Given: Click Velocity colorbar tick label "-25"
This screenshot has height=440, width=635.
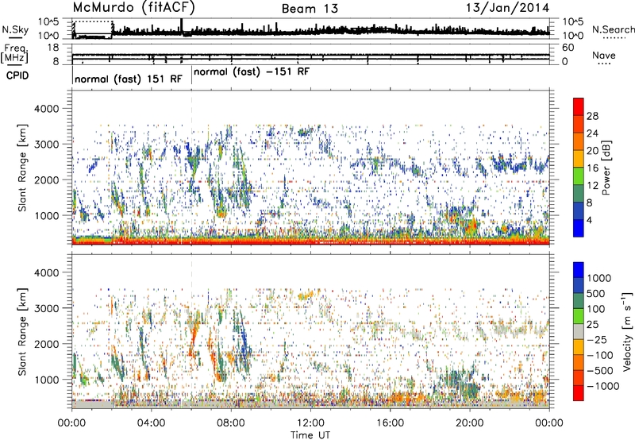Looking at the screenshot, I should 597,339.
